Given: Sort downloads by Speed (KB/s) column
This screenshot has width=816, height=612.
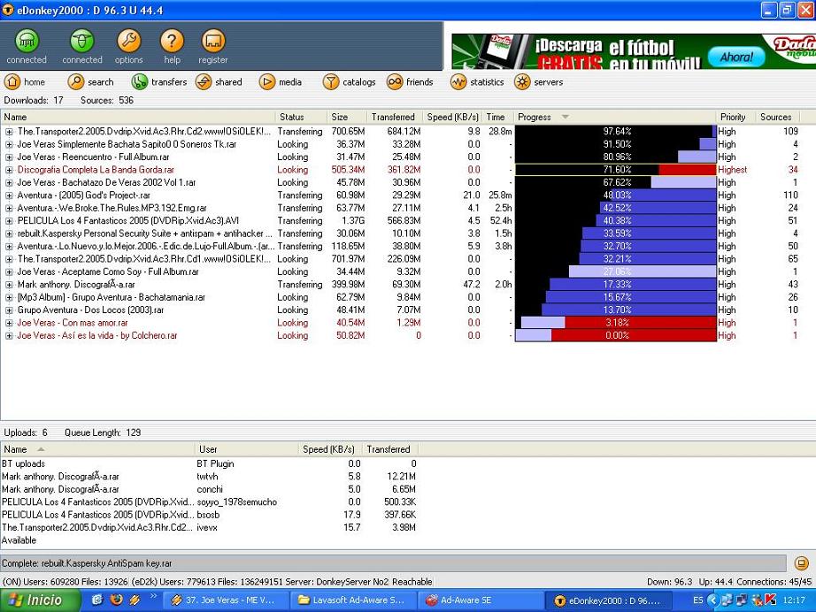Looking at the screenshot, I should 452,117.
